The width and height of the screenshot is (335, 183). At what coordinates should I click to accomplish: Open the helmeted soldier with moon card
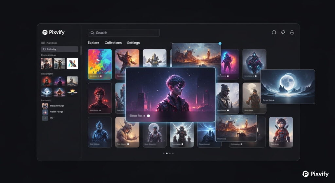(x=252, y=98)
